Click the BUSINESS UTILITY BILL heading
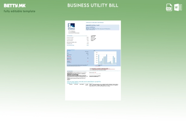This screenshot has width=186, height=121. (93, 5)
